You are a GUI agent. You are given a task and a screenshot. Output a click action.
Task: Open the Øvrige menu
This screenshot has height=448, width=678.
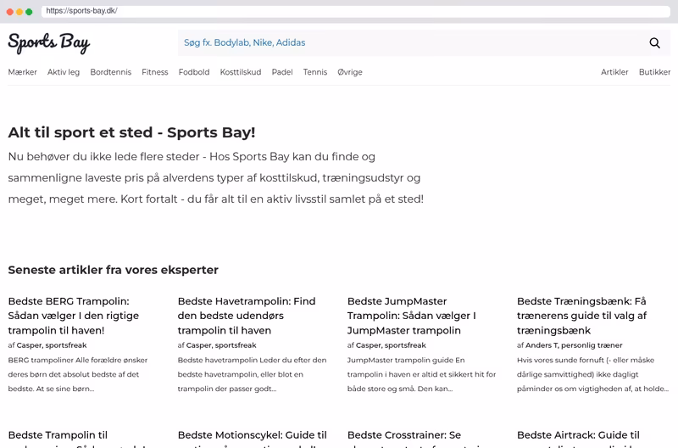[x=350, y=72]
